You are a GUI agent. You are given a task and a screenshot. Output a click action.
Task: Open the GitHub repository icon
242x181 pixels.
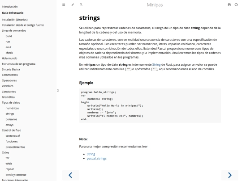click(x=236, y=5)
